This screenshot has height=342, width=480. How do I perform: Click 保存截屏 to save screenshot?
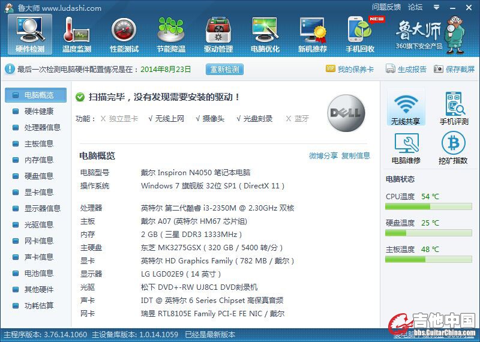pyautogui.click(x=454, y=69)
